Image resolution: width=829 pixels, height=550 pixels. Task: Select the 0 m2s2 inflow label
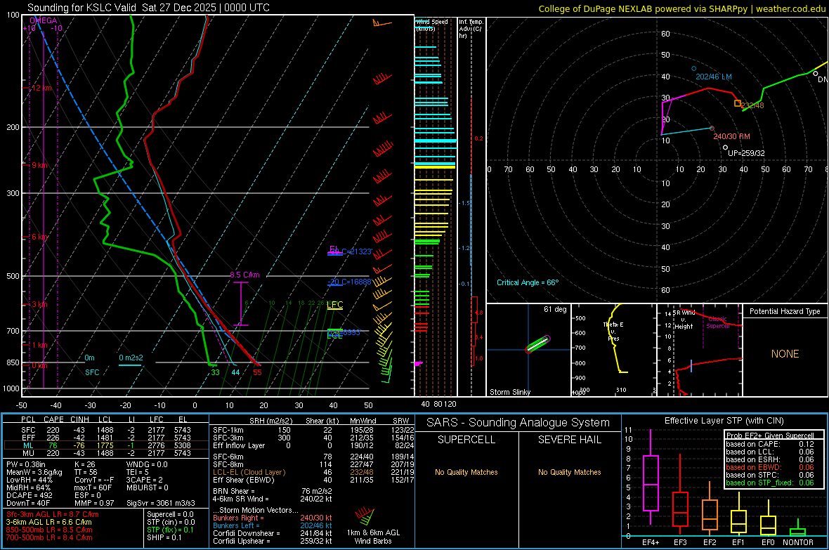click(131, 358)
